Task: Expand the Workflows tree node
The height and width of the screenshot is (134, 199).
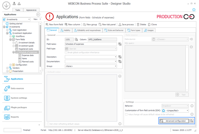Action: 10,36
